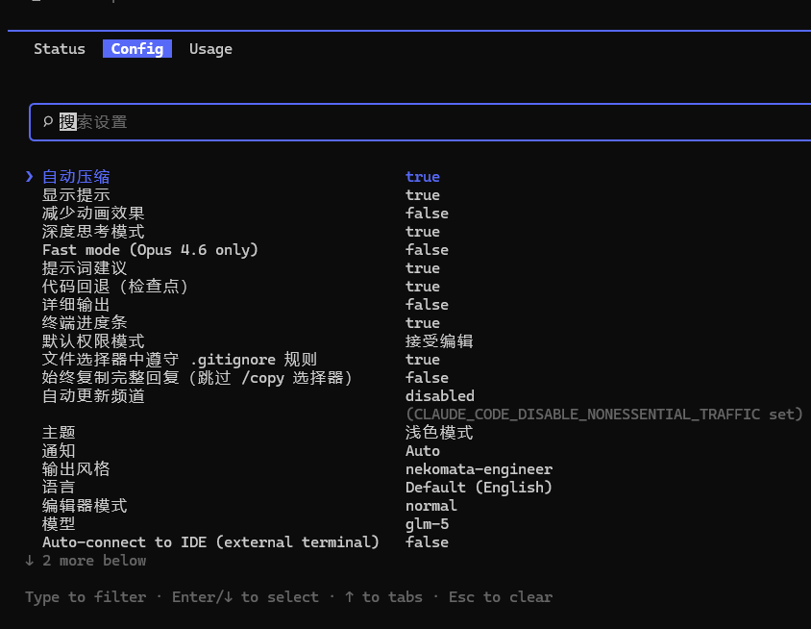
Task: Click the magnifier search icon
Action: (48, 121)
